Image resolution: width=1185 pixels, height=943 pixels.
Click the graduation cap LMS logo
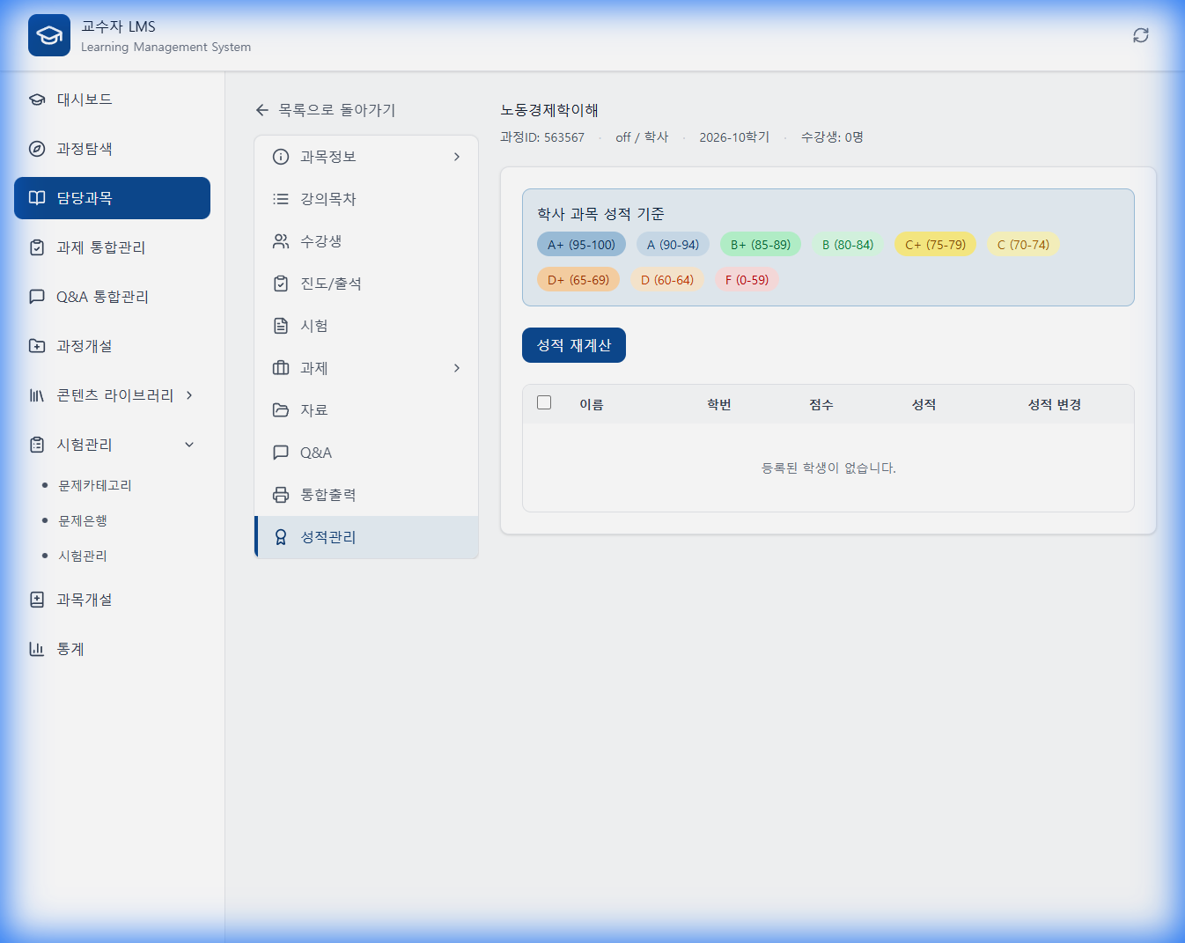(x=49, y=35)
